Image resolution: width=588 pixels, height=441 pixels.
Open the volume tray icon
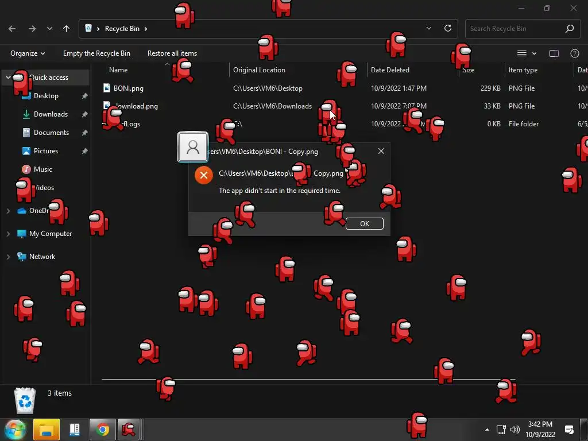click(x=515, y=430)
